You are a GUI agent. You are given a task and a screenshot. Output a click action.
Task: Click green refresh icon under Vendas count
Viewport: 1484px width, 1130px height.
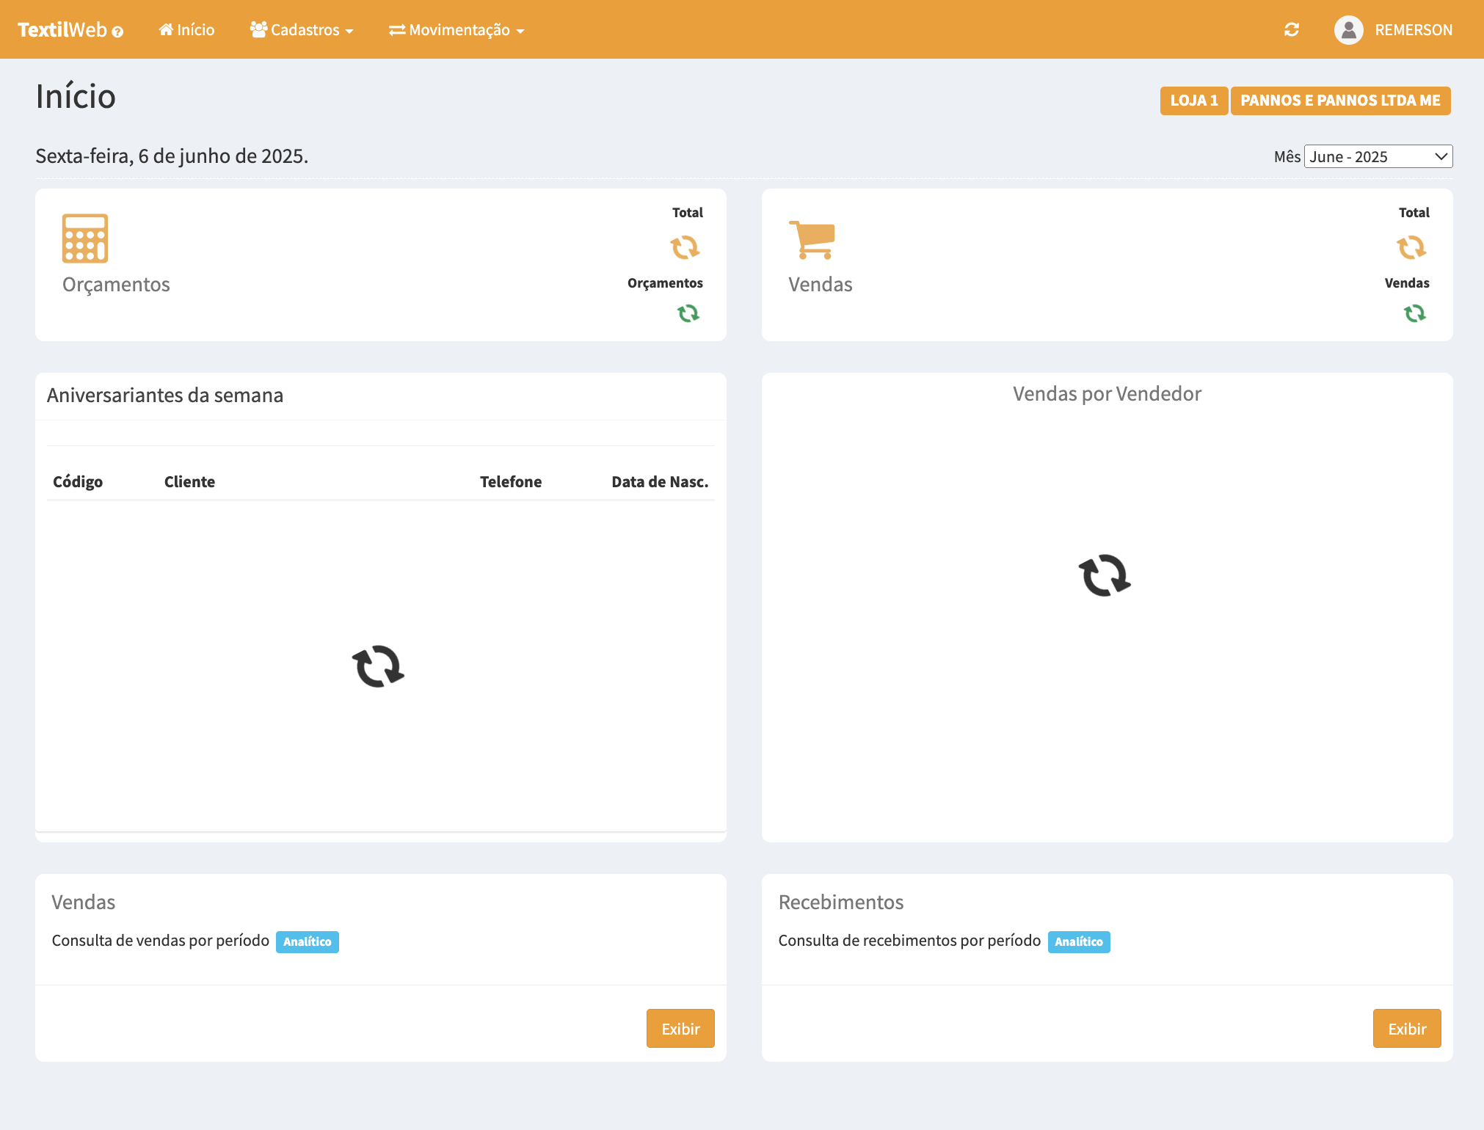[x=1414, y=313]
